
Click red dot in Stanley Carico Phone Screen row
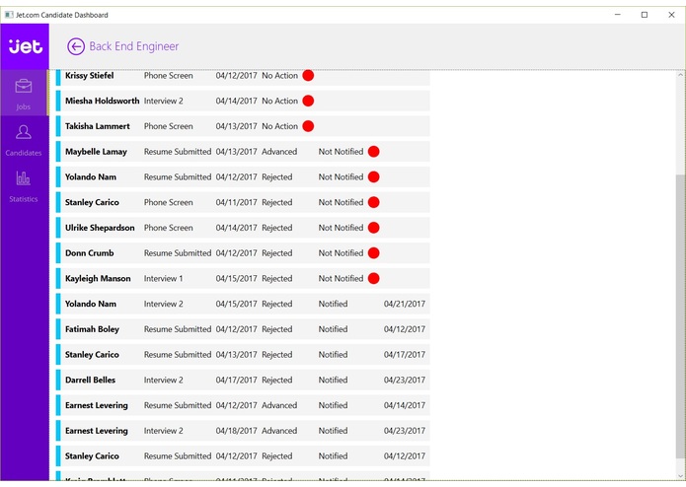click(x=374, y=202)
